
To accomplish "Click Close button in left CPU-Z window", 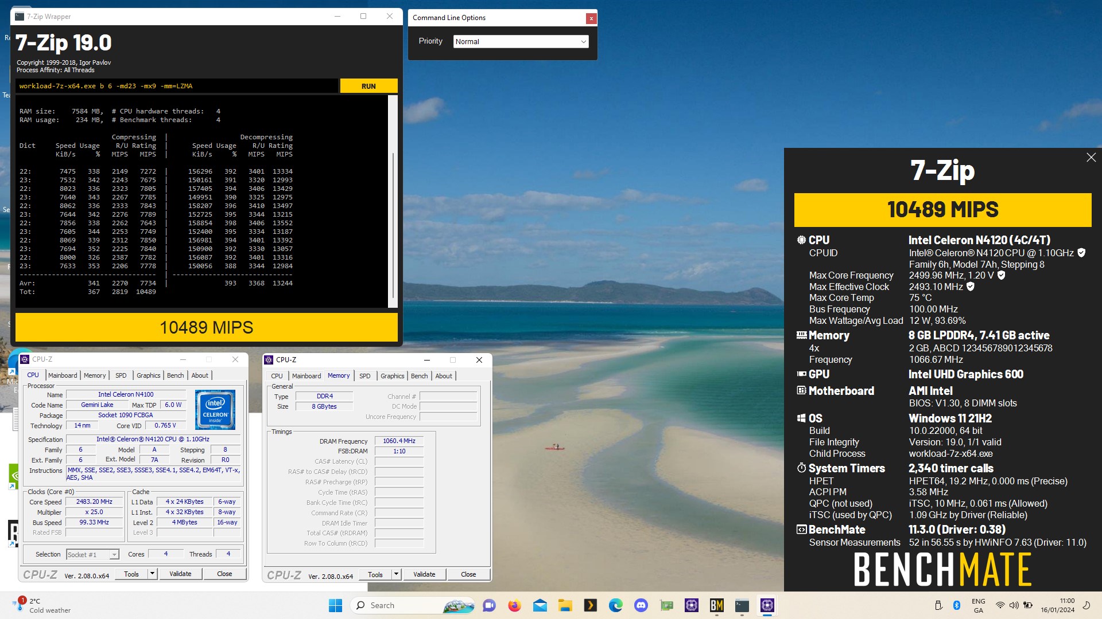I will [224, 574].
